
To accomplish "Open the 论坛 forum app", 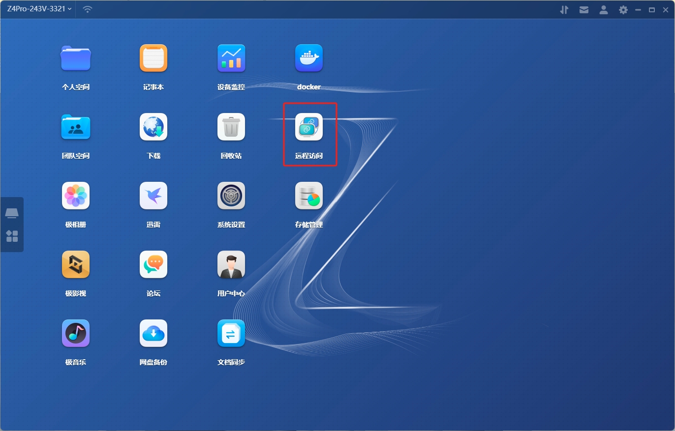I will tap(153, 264).
